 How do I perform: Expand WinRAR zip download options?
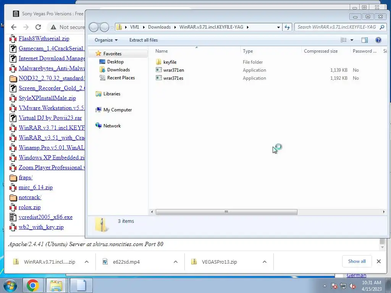[x=87, y=262]
